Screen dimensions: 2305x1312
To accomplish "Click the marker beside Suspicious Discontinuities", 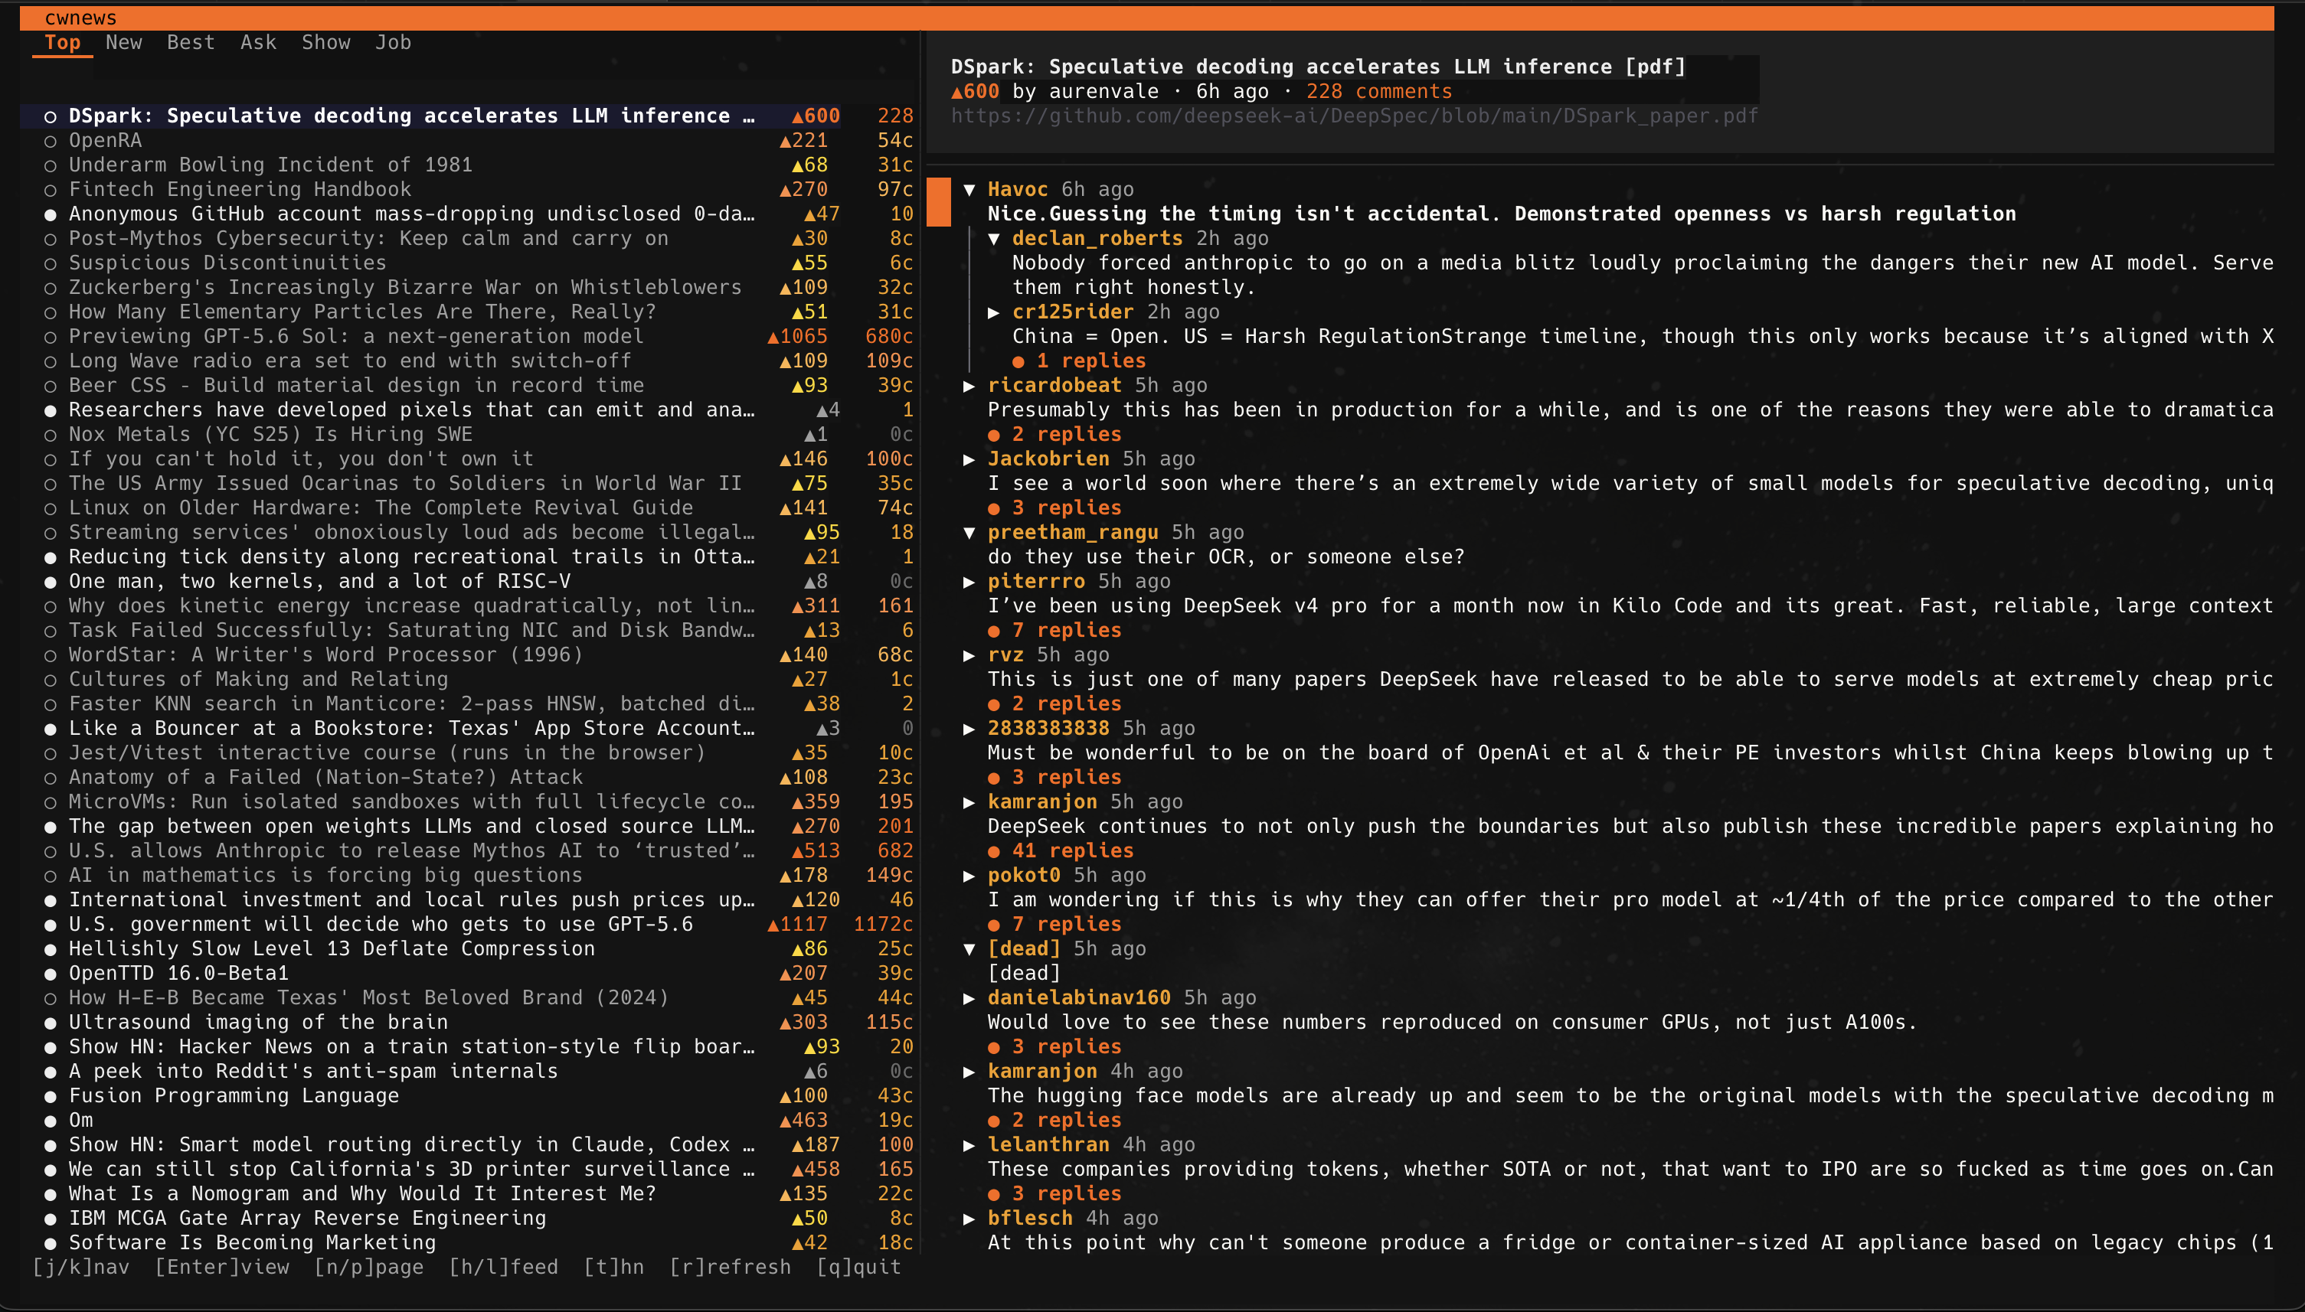I will pos(51,264).
